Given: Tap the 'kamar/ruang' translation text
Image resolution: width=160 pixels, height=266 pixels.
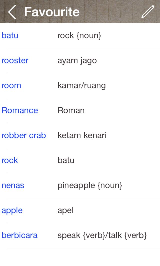Looking at the screenshot, I should tap(81, 85).
